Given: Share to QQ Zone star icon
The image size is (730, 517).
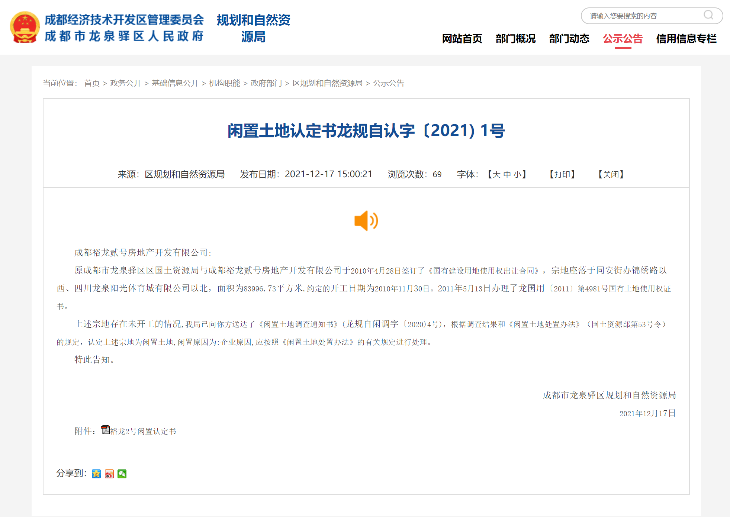Looking at the screenshot, I should (x=96, y=474).
